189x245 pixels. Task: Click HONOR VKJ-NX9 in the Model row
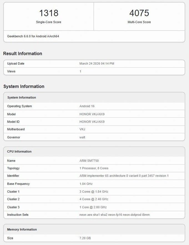[x=92, y=114]
